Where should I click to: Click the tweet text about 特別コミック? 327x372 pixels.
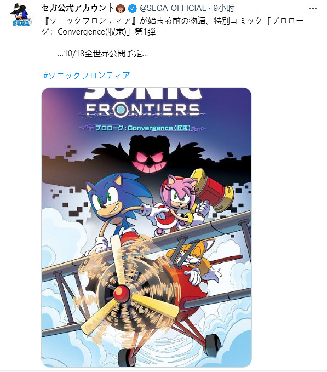pyautogui.click(x=173, y=26)
